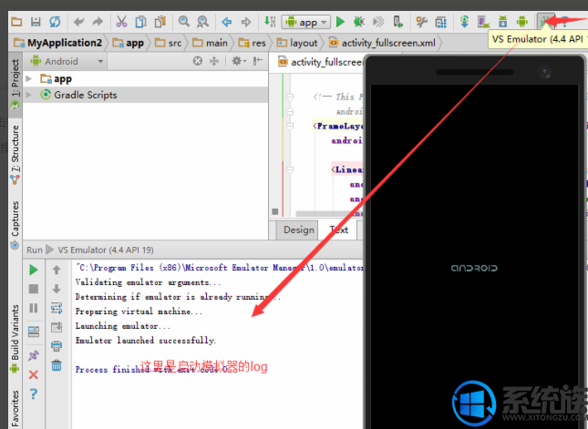The height and width of the screenshot is (429, 588).
Task: Select the res breadcrumb
Action: coord(253,43)
